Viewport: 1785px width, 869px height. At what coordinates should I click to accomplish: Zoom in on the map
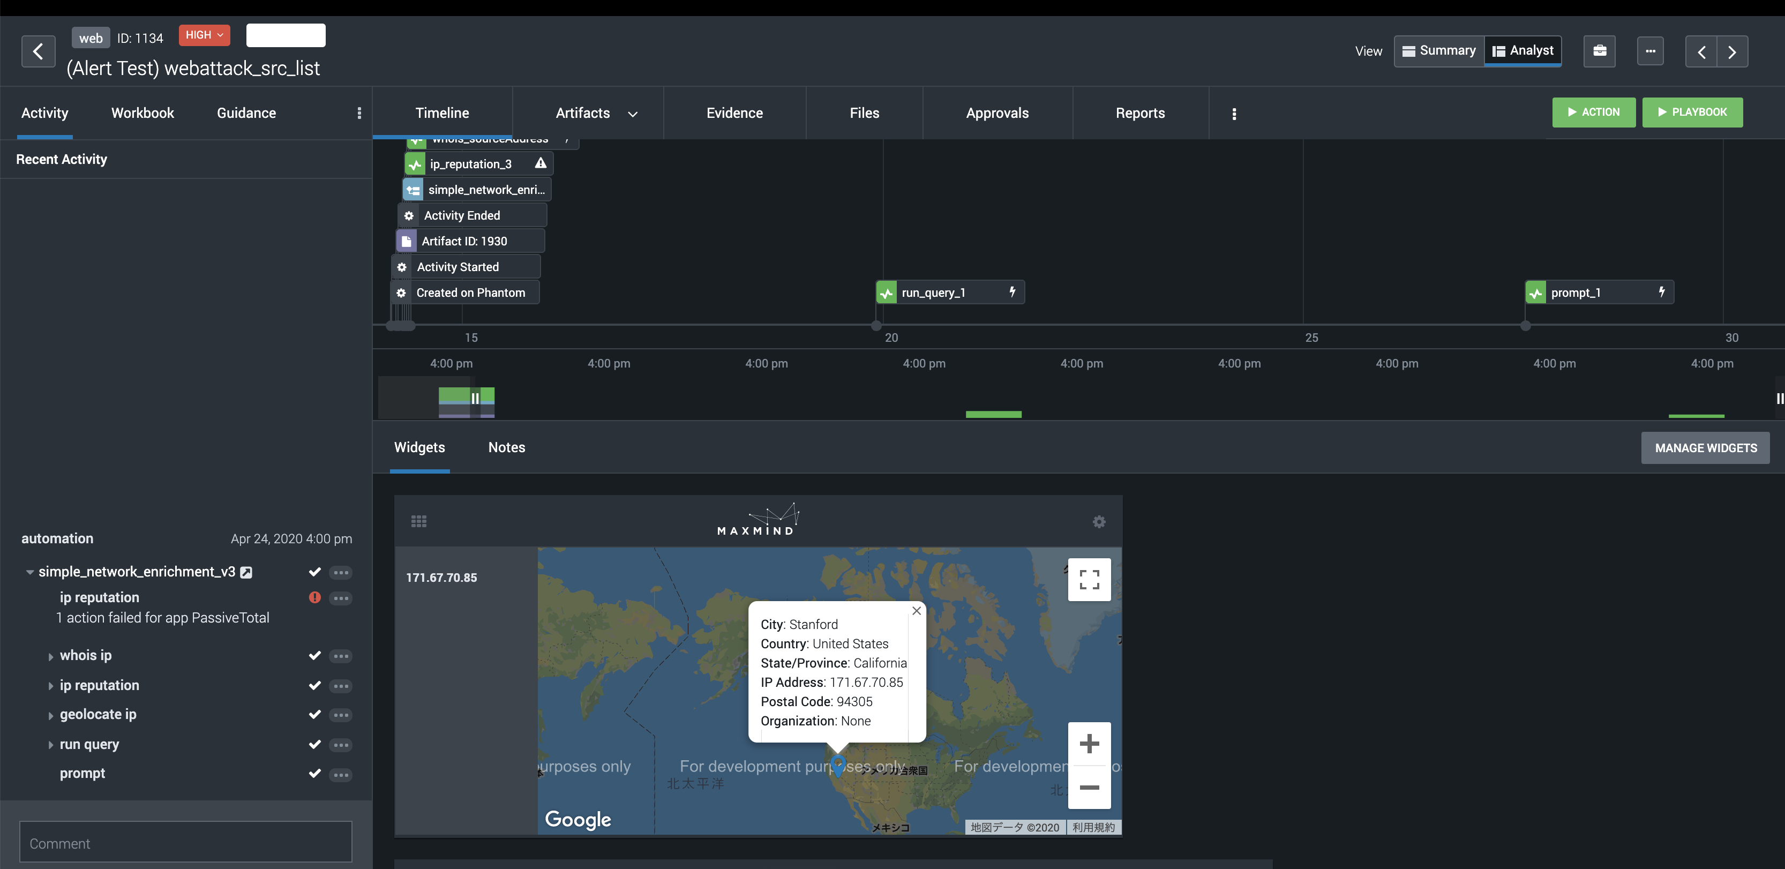1089,744
